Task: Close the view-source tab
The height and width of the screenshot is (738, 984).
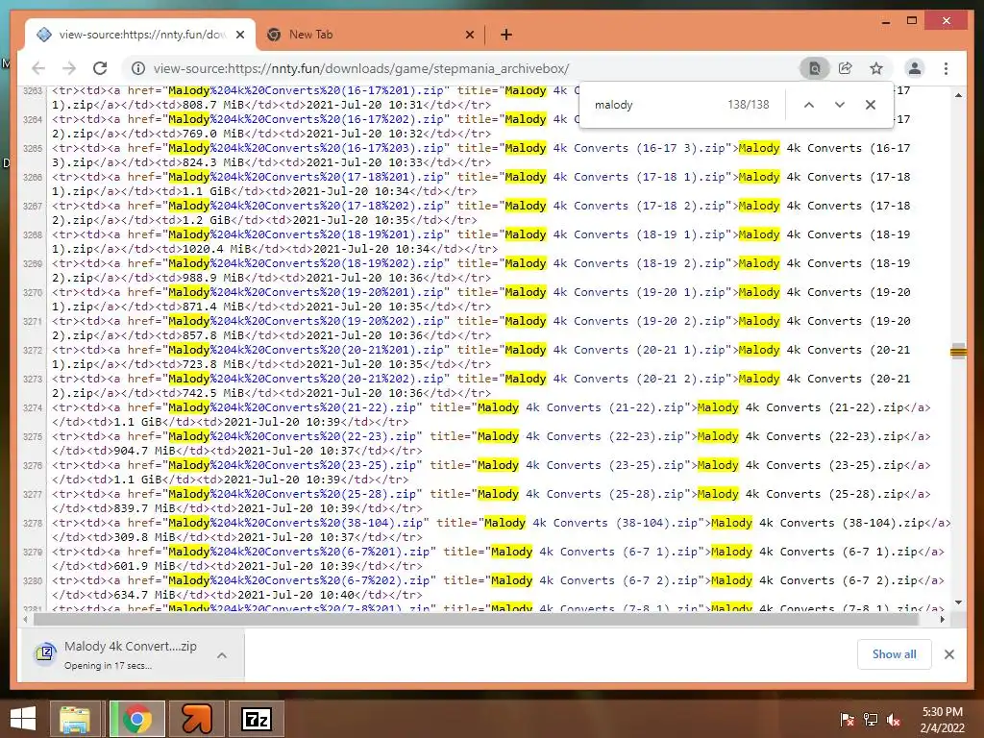Action: (239, 36)
